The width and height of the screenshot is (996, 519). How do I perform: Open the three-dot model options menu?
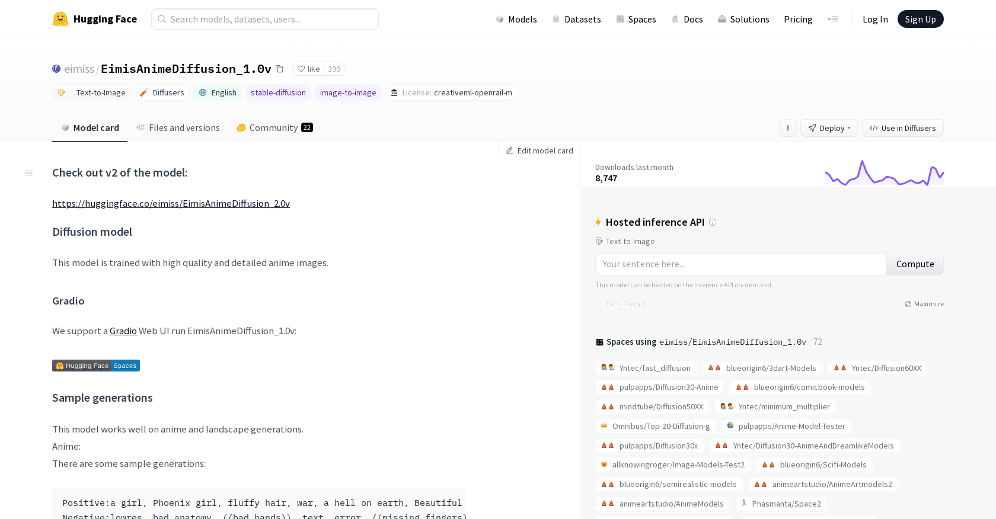787,128
